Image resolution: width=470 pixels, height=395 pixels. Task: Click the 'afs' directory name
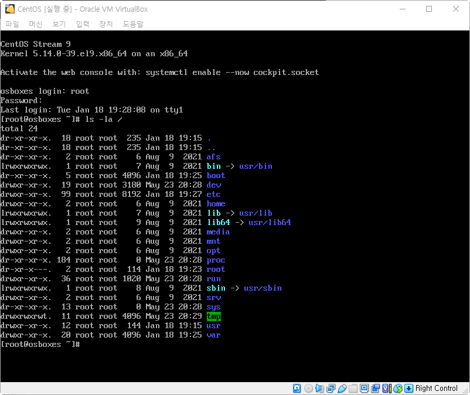[214, 156]
